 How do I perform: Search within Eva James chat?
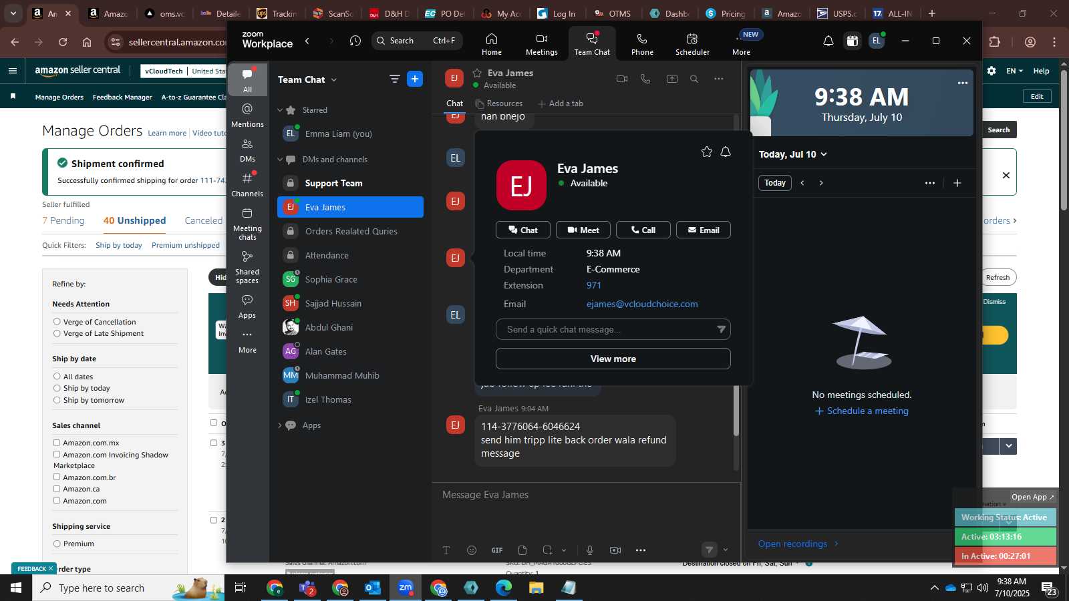(694, 79)
